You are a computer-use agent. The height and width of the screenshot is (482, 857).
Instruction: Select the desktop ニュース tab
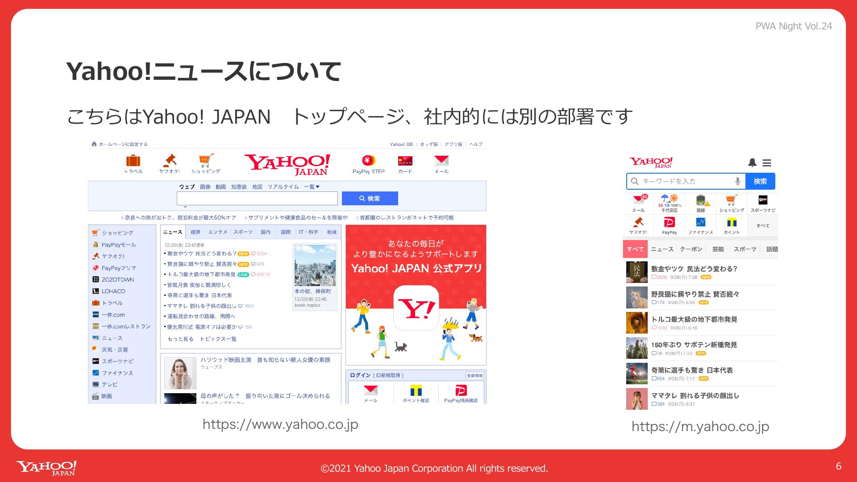coord(172,232)
